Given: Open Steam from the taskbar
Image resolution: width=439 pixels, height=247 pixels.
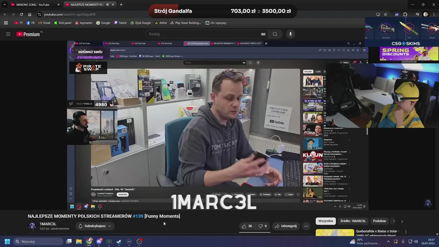Looking at the screenshot, I should click(x=119, y=242).
